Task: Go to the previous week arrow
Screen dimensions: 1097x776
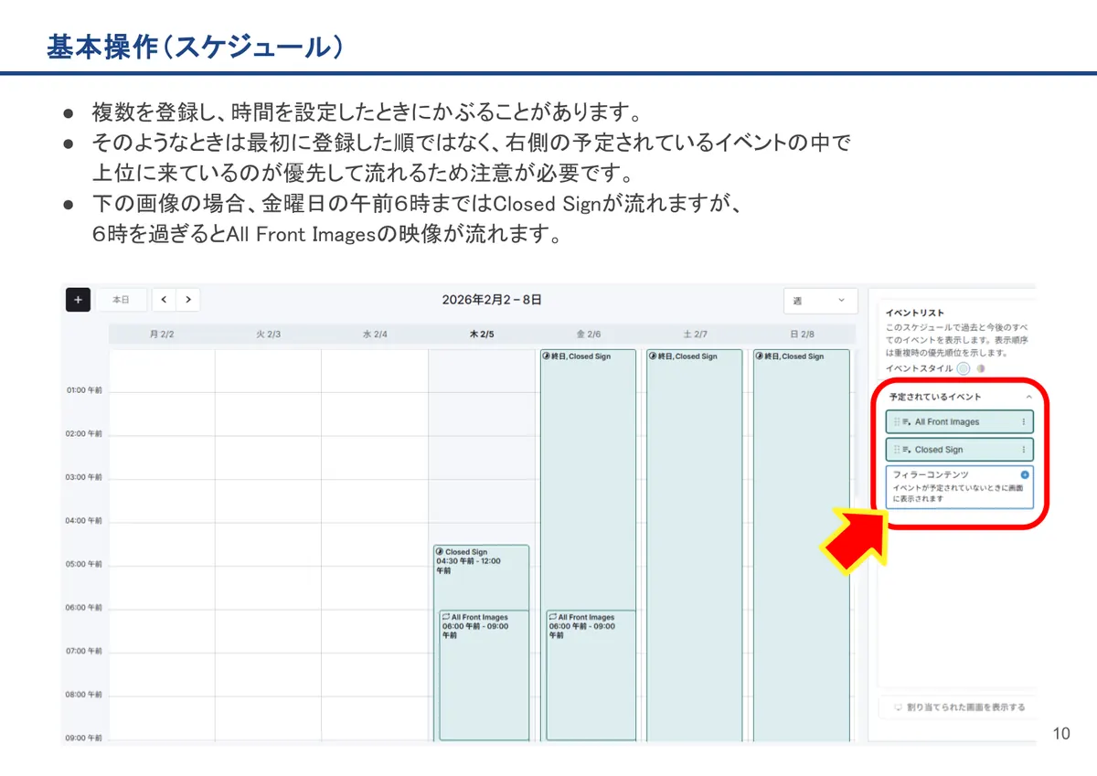Action: (x=164, y=300)
